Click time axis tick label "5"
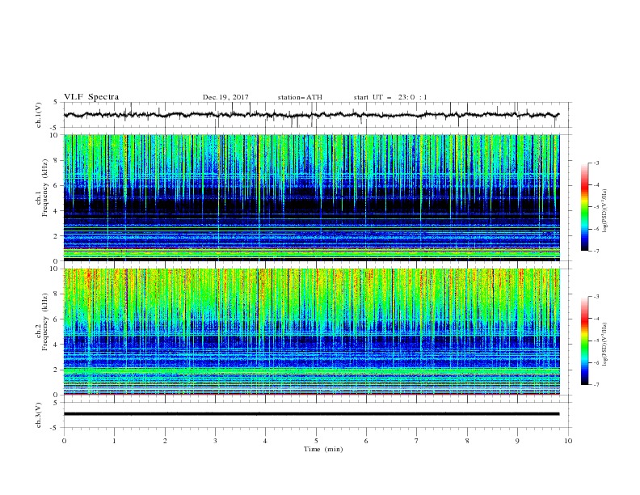Screen dimensions: 640x495 (316, 441)
